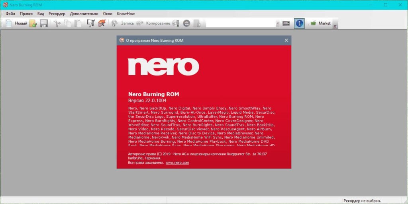Click the recorder drive icon beside combo box
This screenshot has height=204, width=408.
(286, 23)
